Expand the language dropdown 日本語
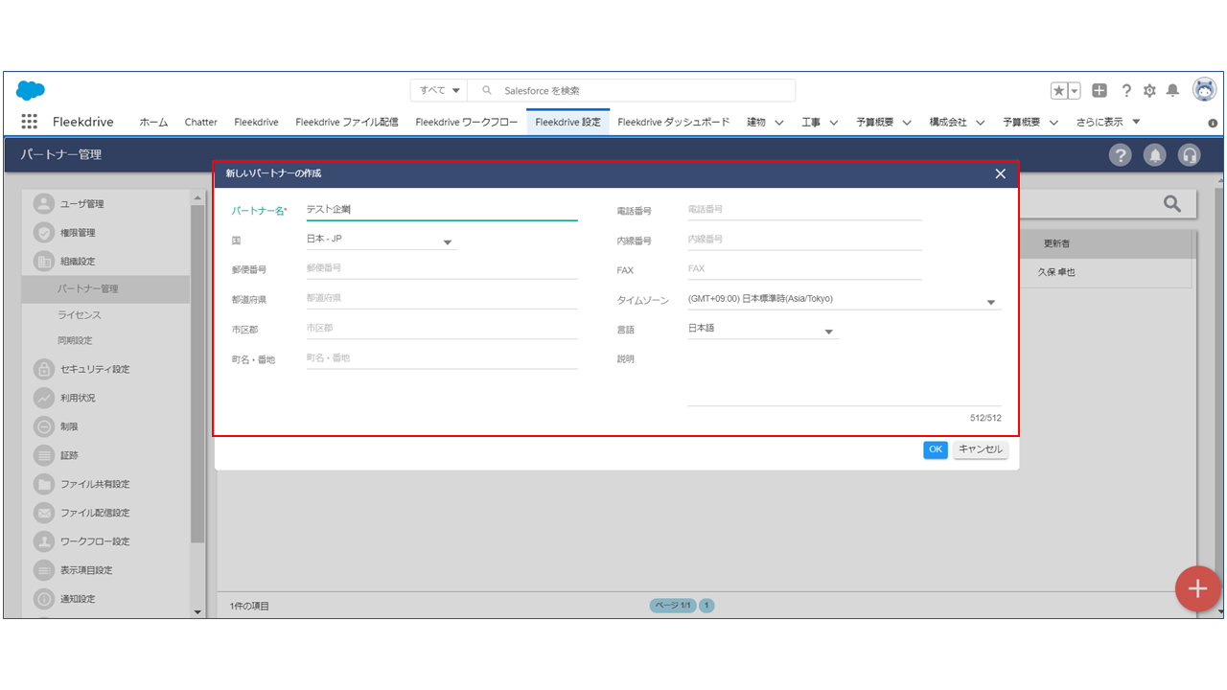This screenshot has height=690, width=1227. tap(828, 333)
